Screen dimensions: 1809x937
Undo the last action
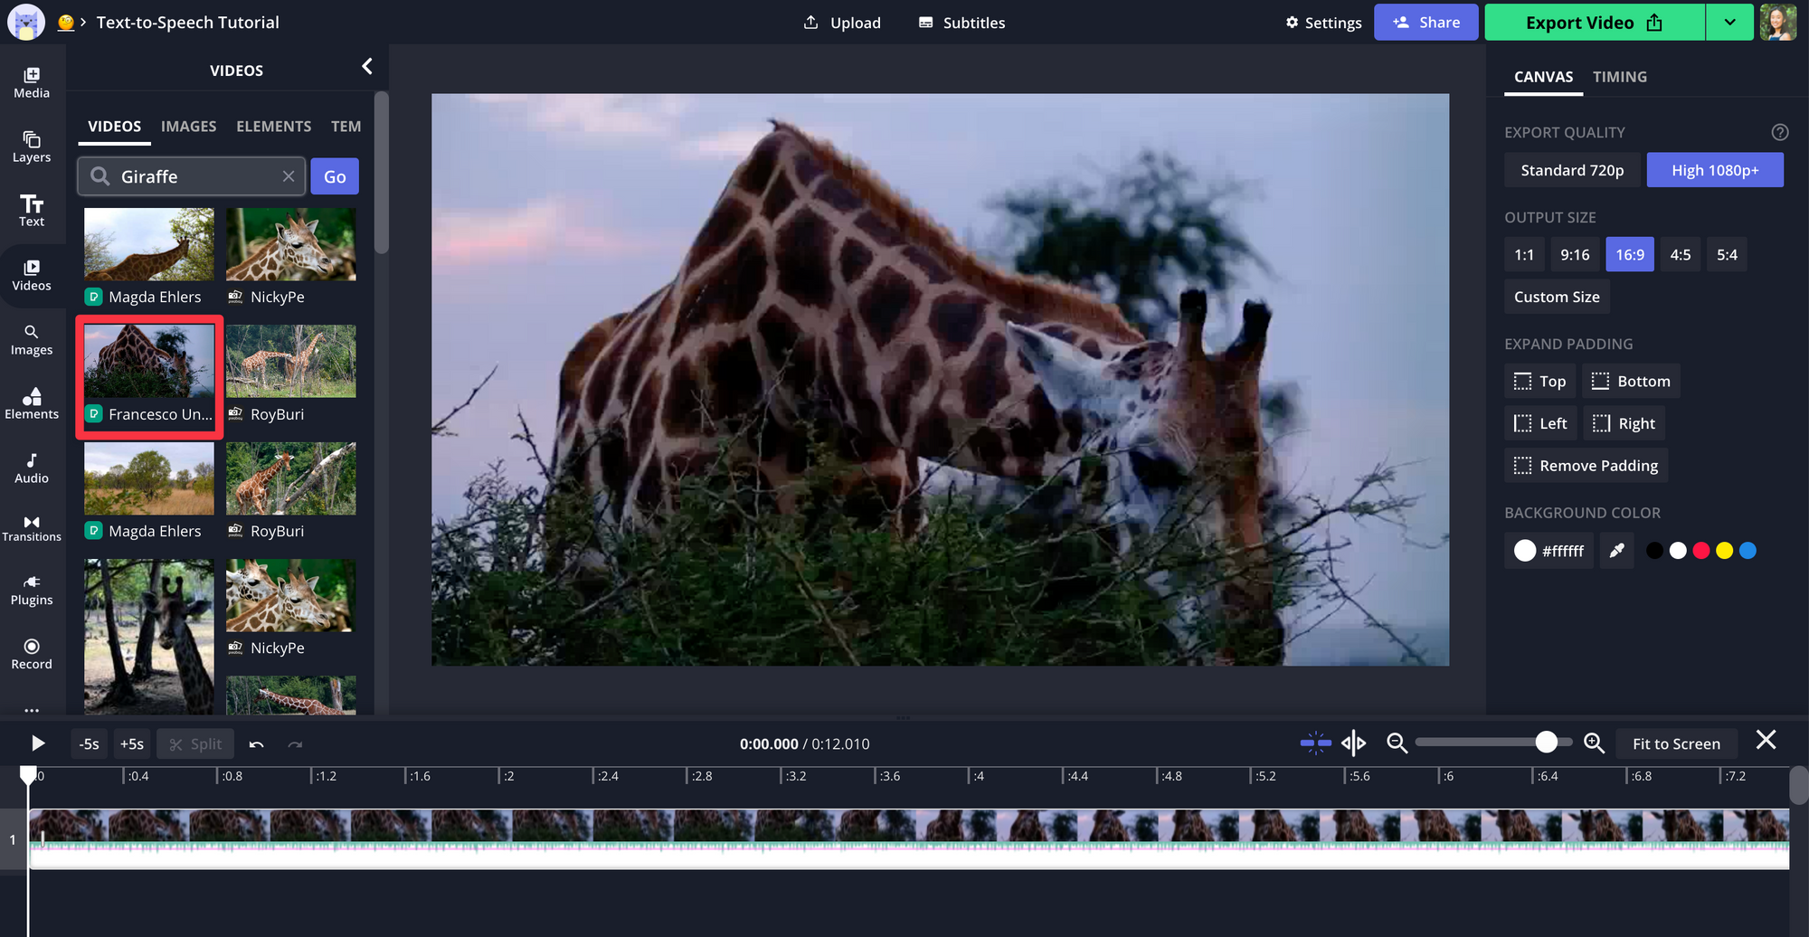point(257,744)
